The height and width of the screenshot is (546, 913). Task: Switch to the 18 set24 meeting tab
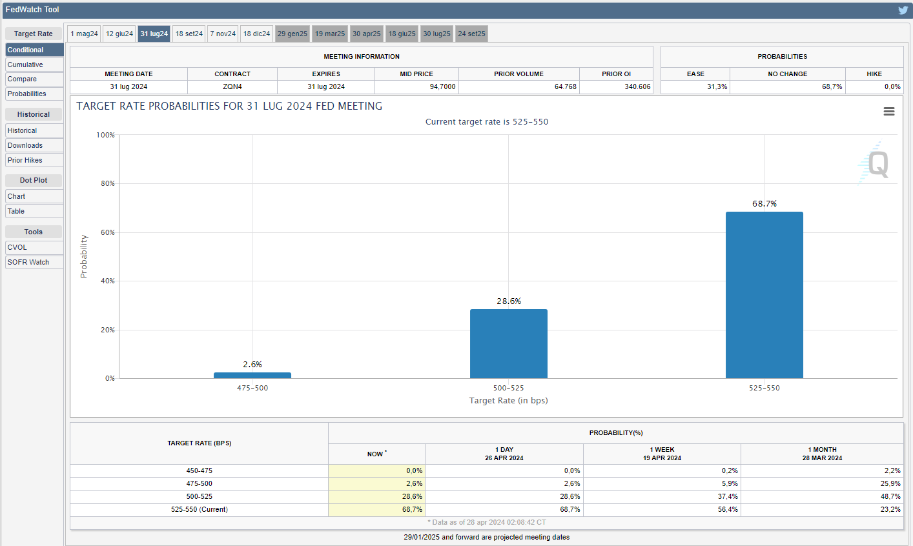[189, 34]
